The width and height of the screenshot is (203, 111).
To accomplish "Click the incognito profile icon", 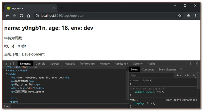I will [188, 16].
